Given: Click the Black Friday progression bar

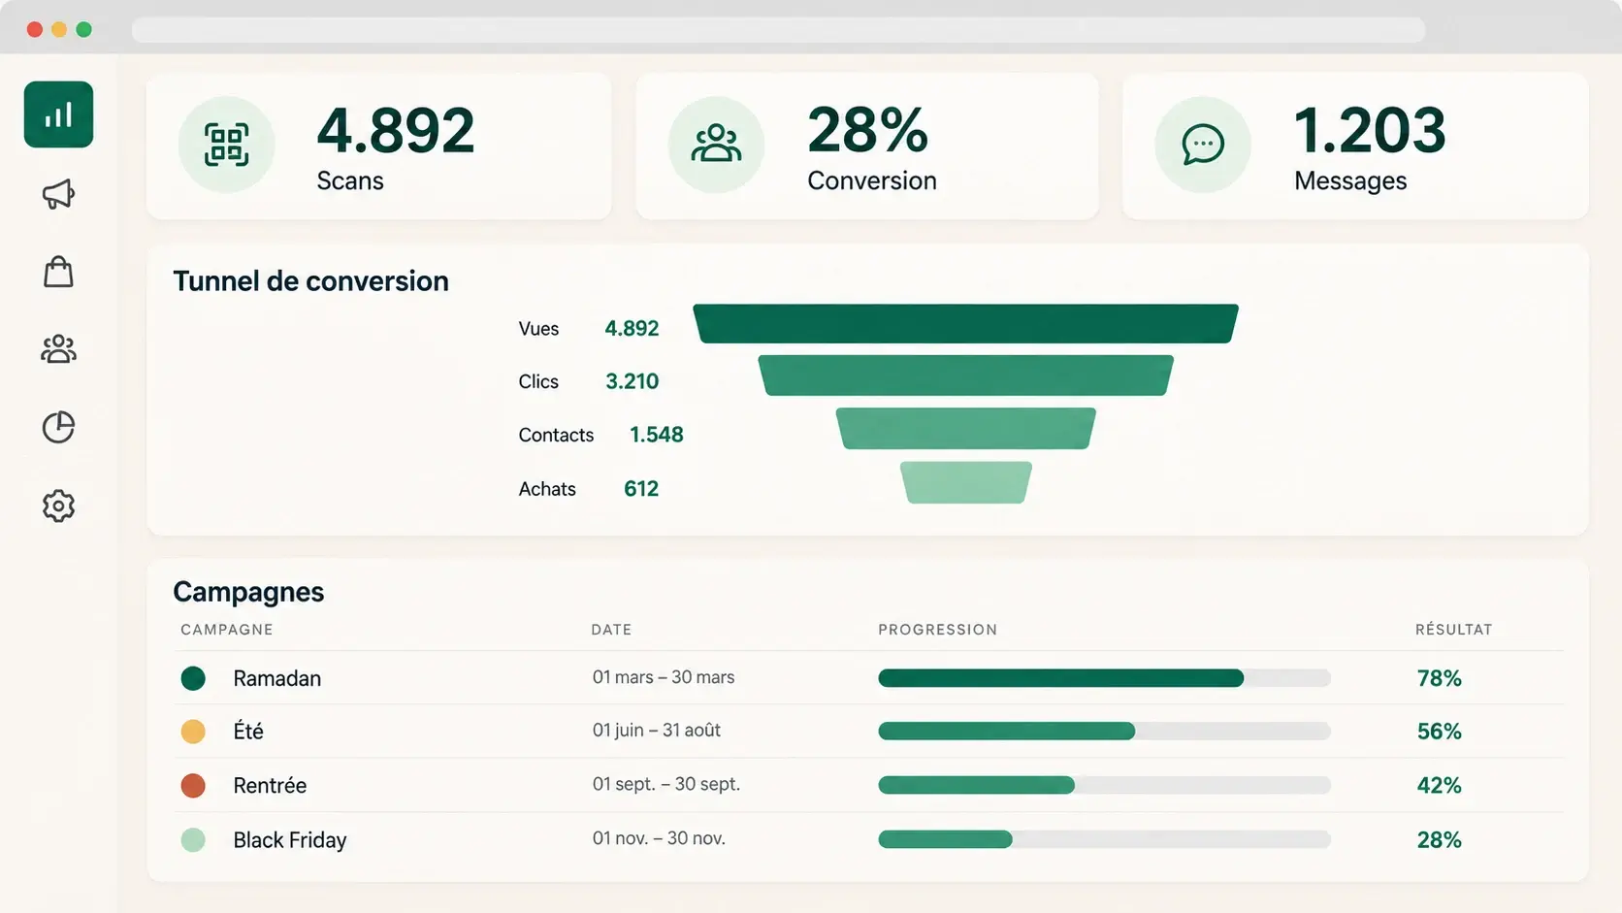Looking at the screenshot, I should [x=1104, y=839].
